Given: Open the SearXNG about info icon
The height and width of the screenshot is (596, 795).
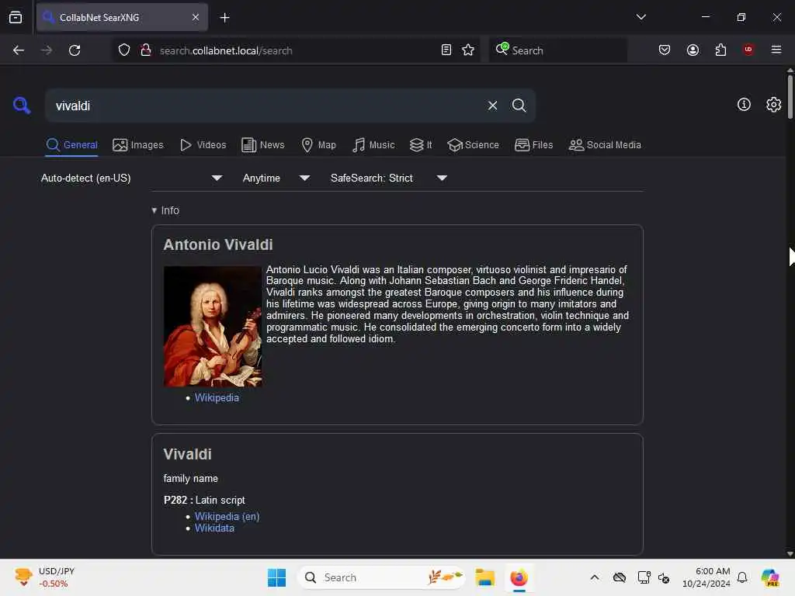Looking at the screenshot, I should tap(743, 105).
